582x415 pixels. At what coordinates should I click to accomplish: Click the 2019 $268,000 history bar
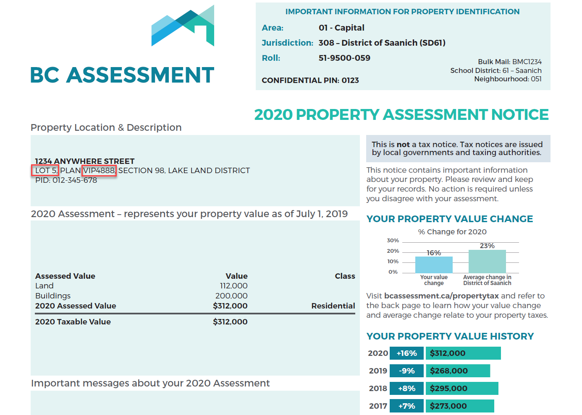(x=458, y=371)
